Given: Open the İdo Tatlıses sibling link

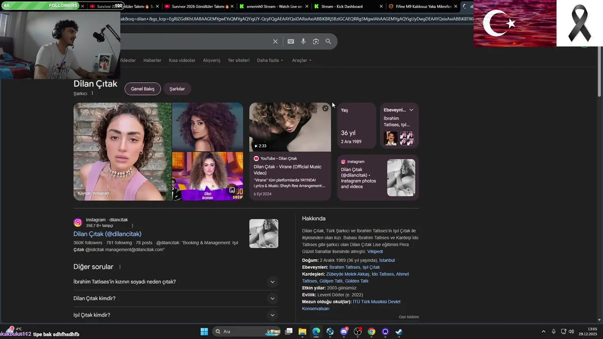Looking at the screenshot, I should click(x=383, y=274).
